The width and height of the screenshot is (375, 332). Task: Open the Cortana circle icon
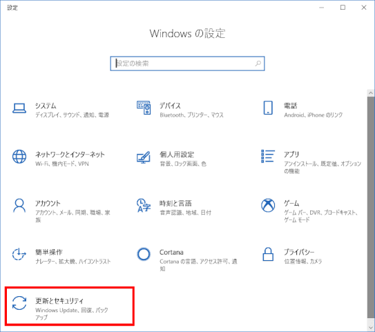144,254
